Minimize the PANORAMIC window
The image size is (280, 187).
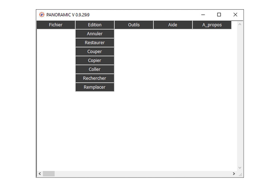(203, 15)
